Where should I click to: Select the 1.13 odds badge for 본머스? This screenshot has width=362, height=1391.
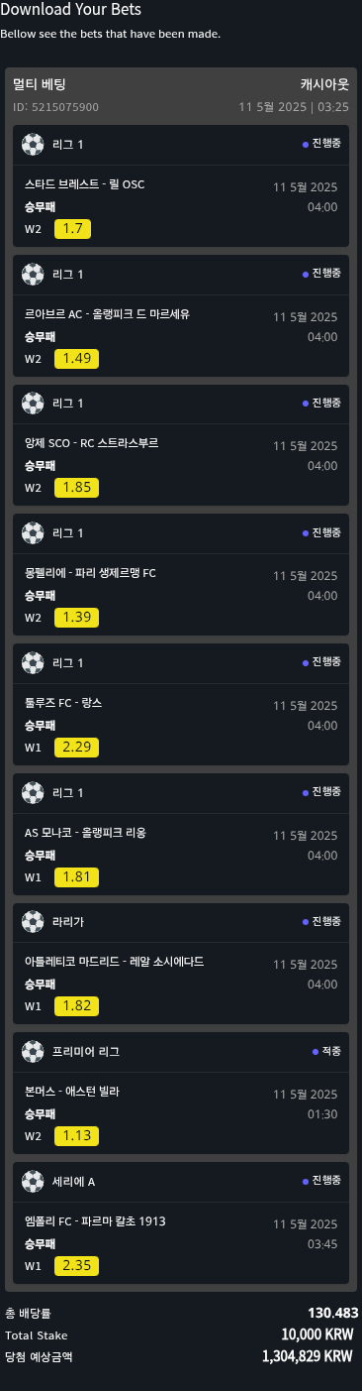[x=76, y=1136]
